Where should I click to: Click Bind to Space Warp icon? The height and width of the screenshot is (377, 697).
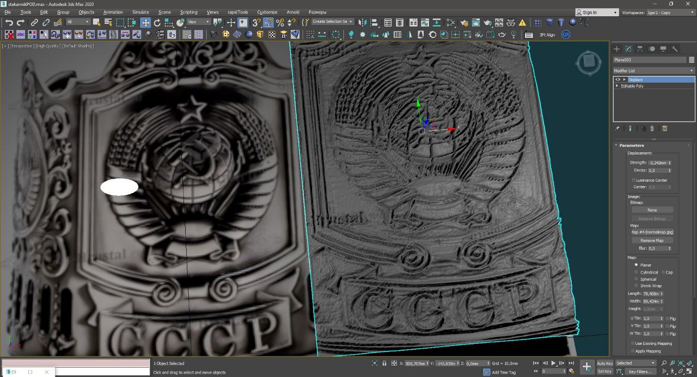pyautogui.click(x=58, y=22)
